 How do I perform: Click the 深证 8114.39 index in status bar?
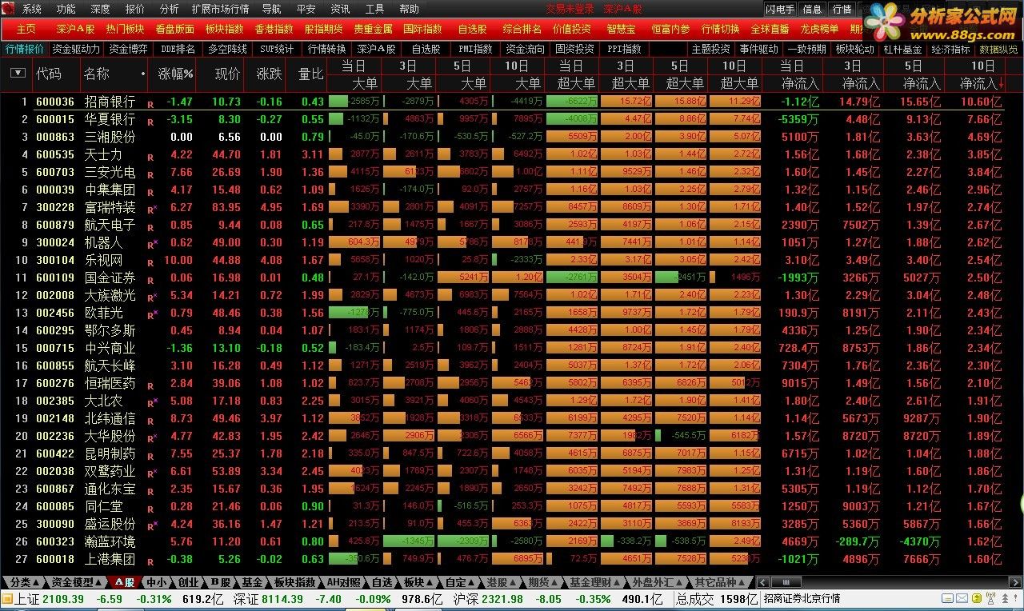click(269, 599)
